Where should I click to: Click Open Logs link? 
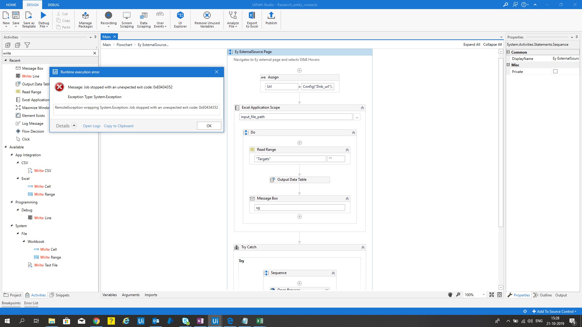pyautogui.click(x=92, y=126)
